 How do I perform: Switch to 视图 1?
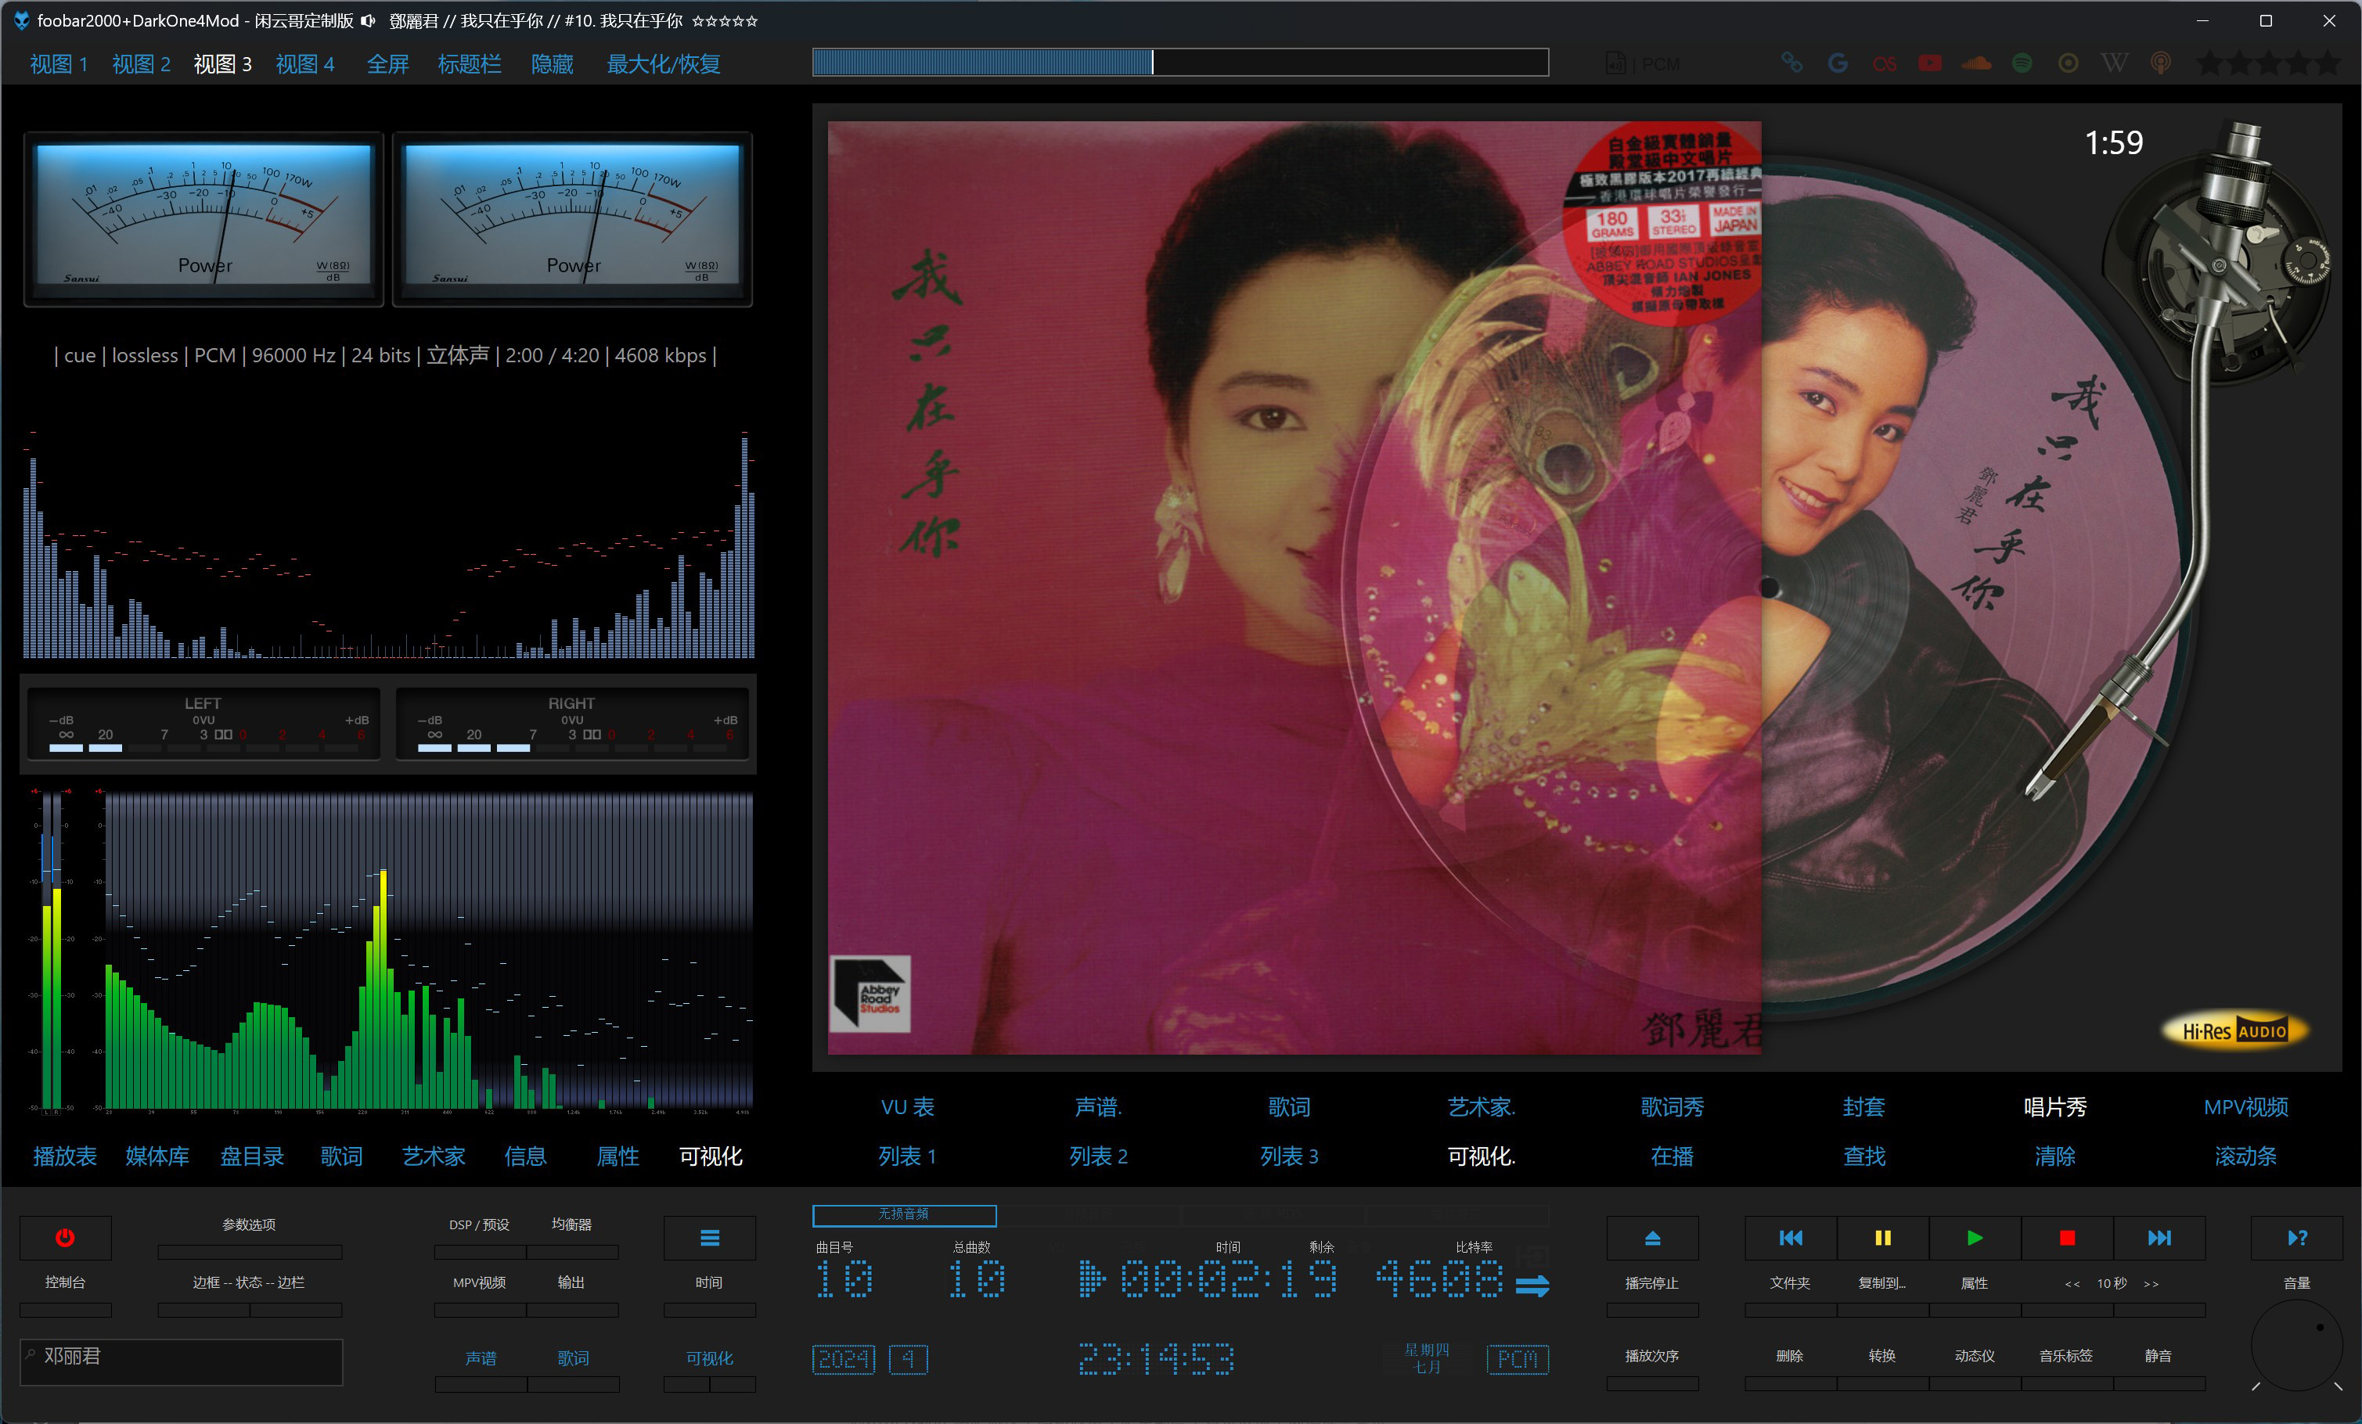click(x=59, y=64)
